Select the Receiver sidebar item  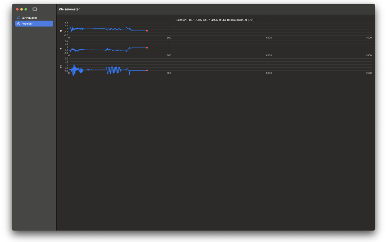(x=34, y=24)
